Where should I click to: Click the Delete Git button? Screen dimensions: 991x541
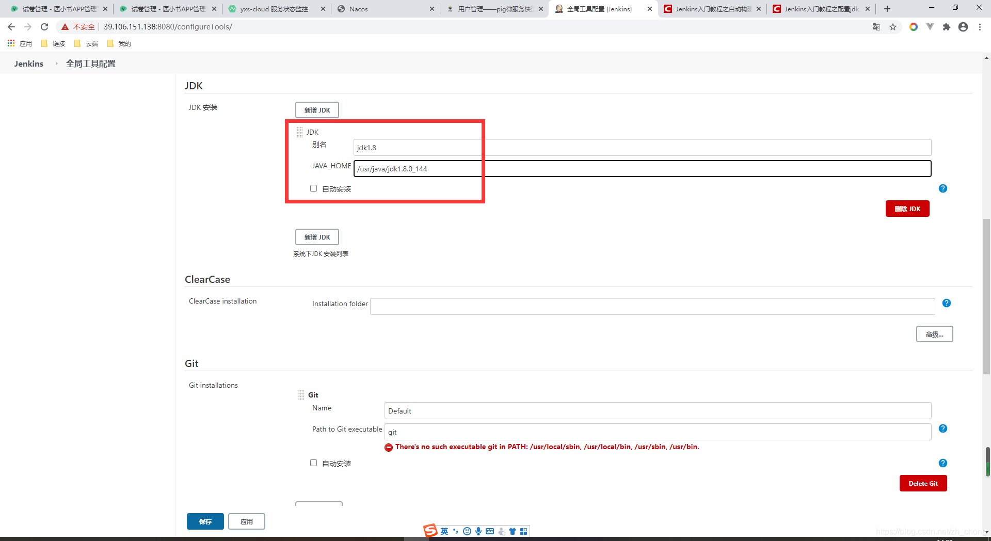coord(923,483)
